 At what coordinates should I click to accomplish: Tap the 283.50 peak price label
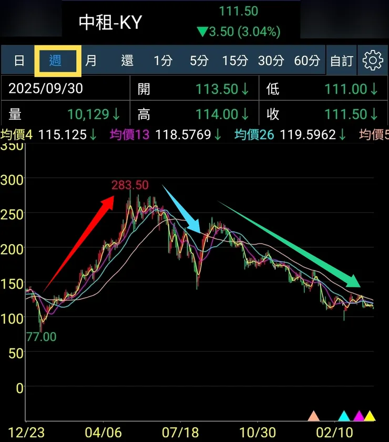130,185
